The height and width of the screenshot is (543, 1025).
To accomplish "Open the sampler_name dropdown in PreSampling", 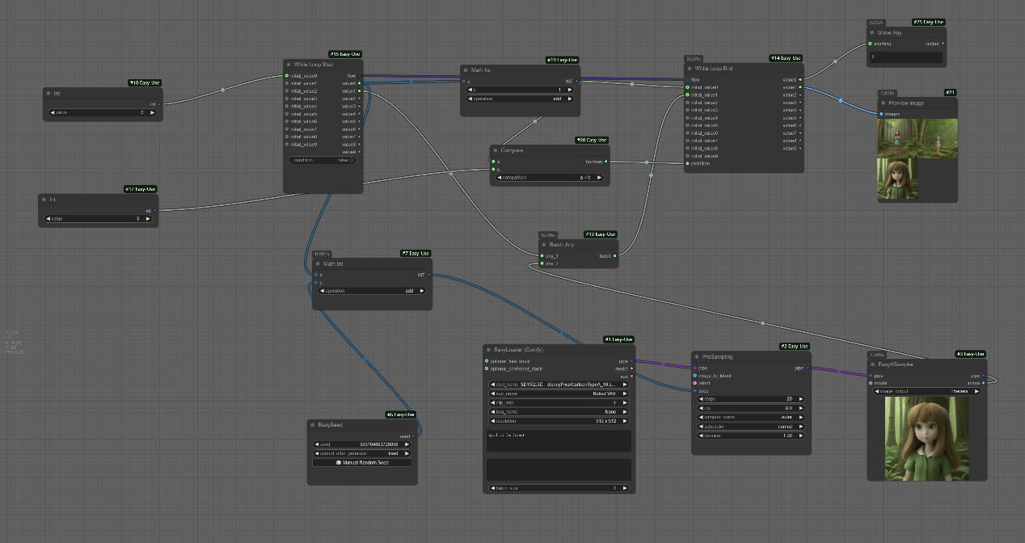I will (749, 417).
